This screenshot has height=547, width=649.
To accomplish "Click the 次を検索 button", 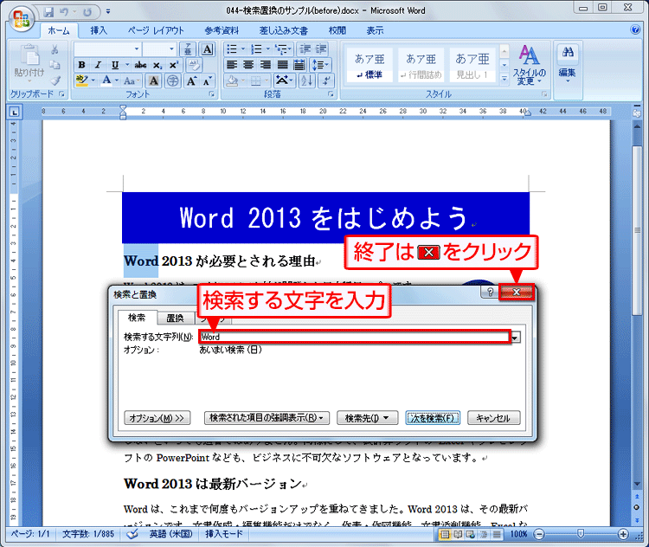I will [x=433, y=418].
